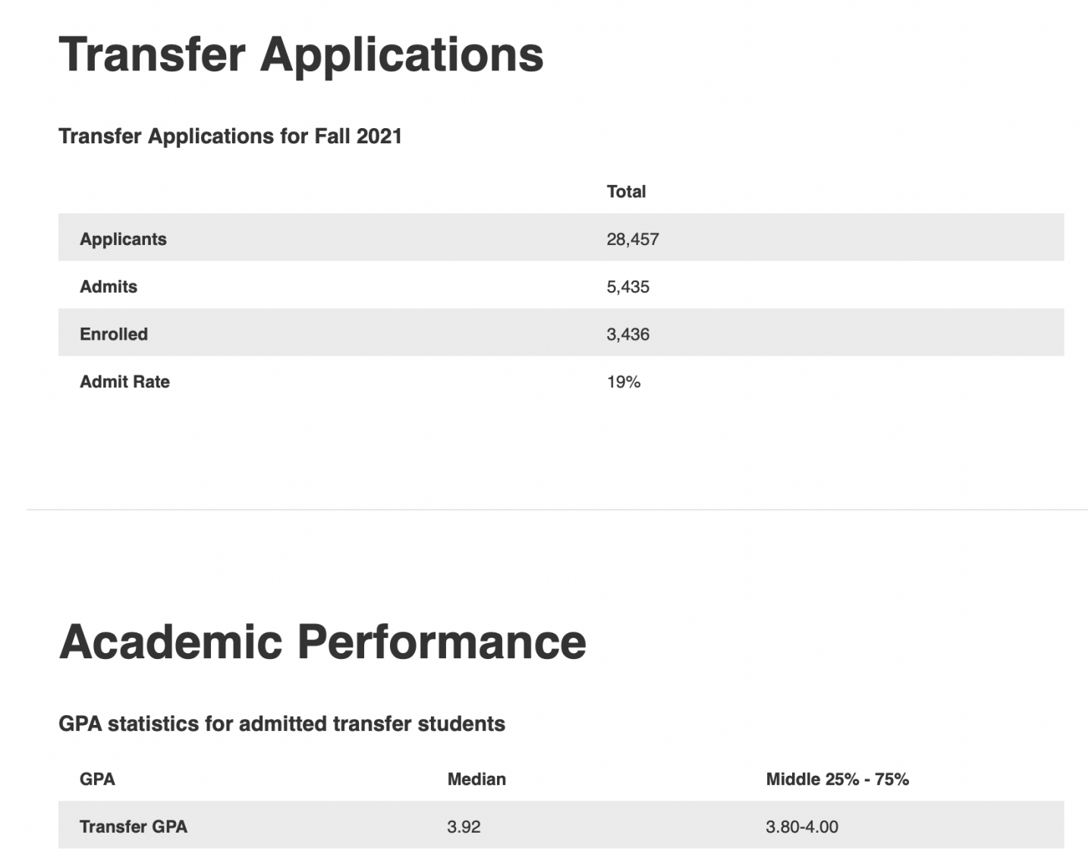
Task: Select the Applicants row label
Action: coord(123,239)
